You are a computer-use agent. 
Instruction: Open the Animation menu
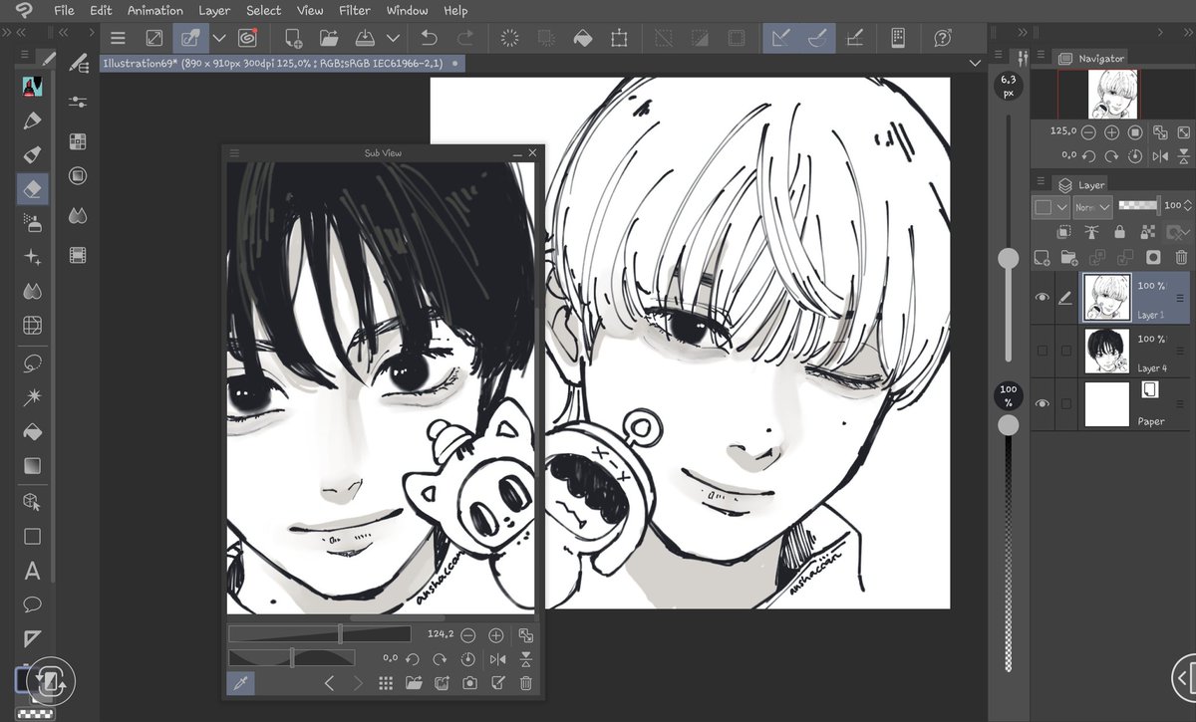coord(155,10)
